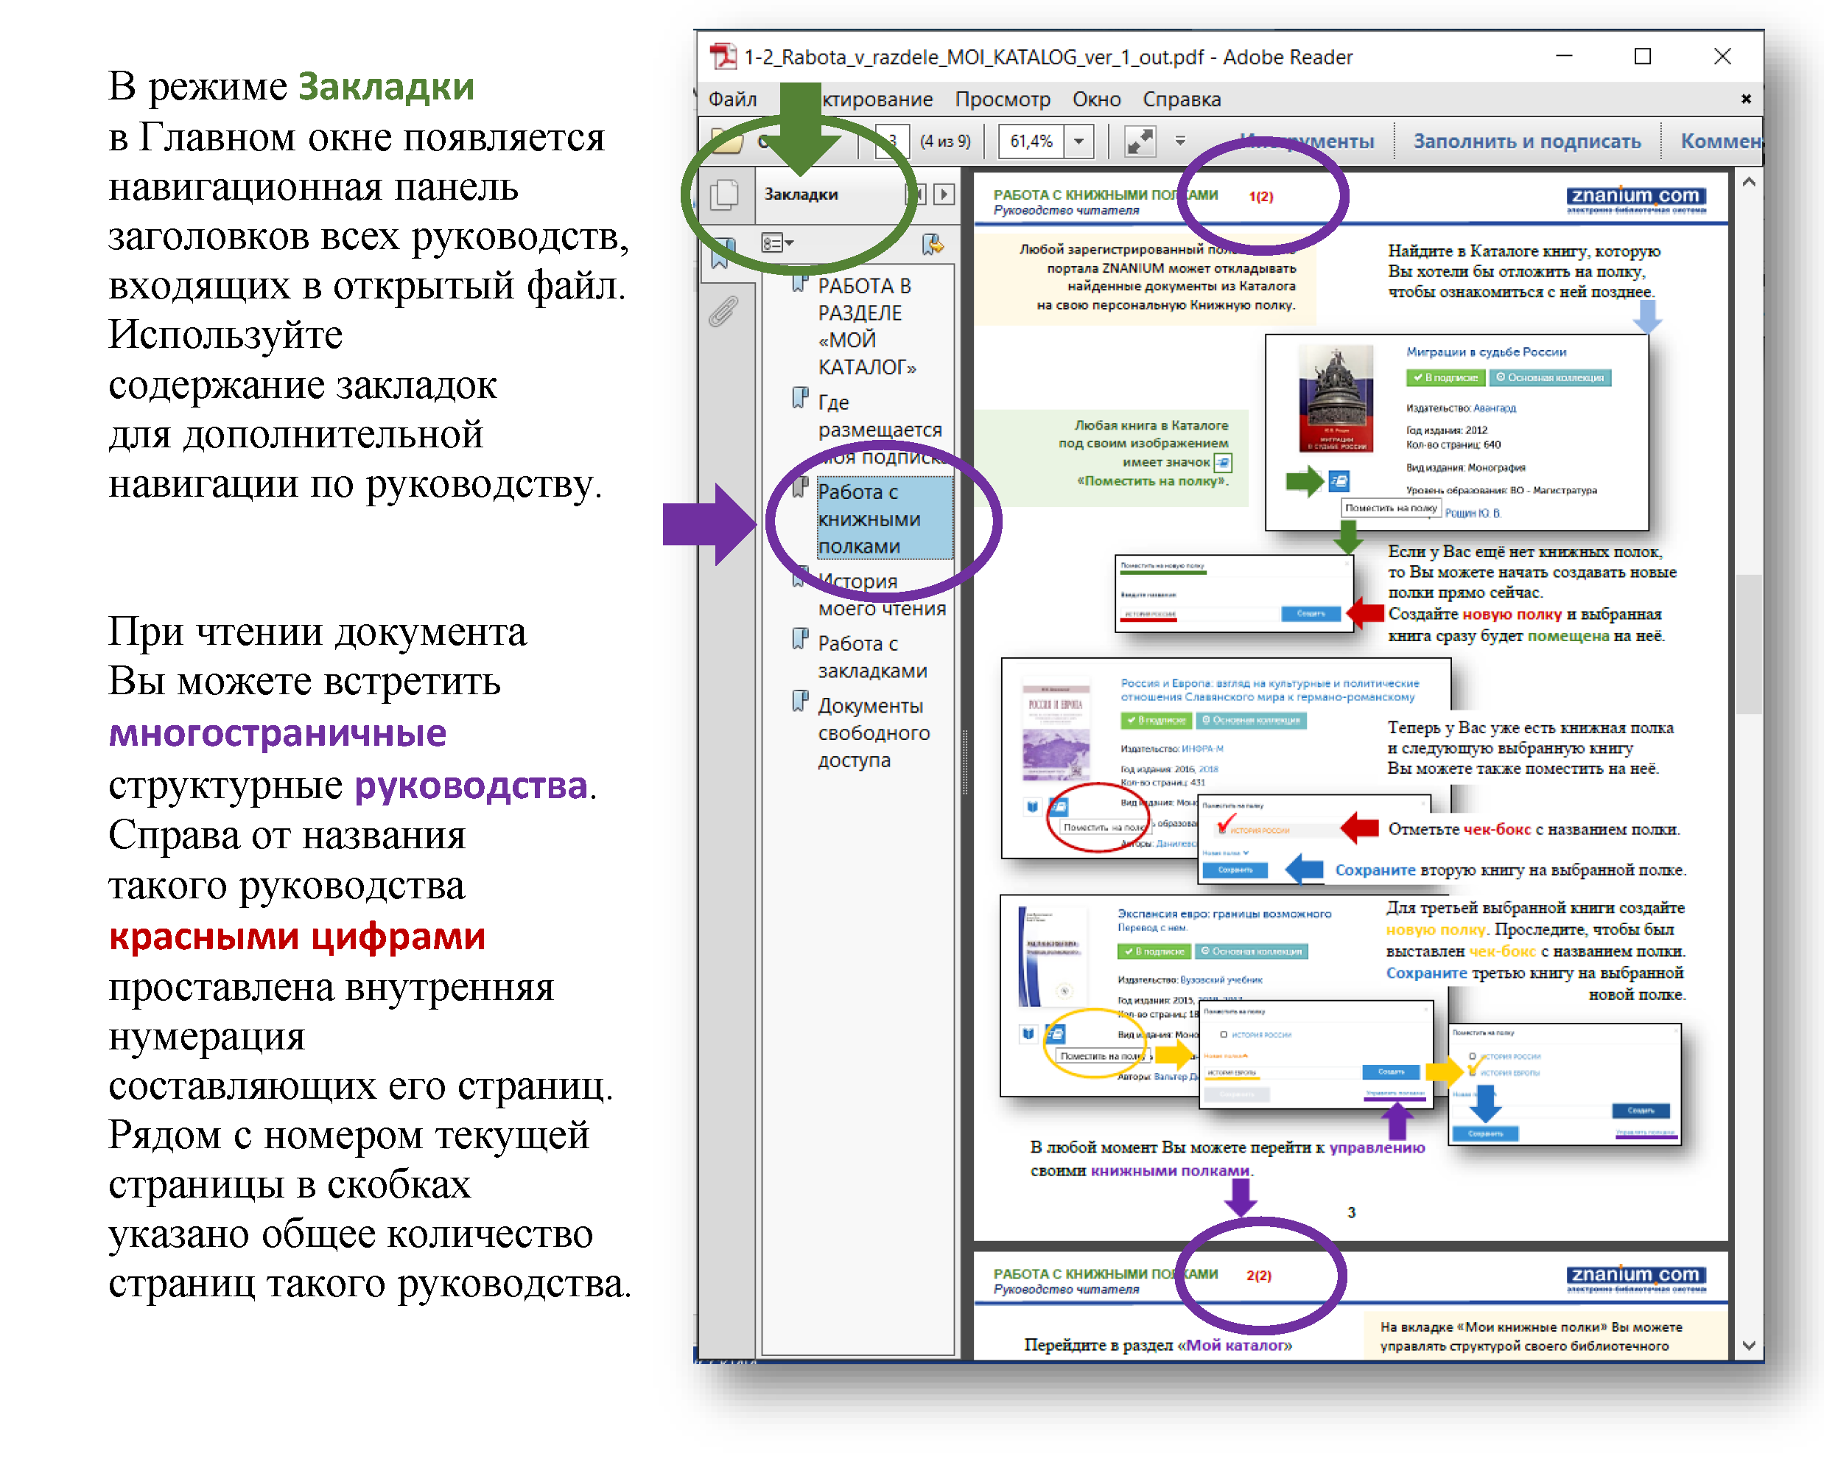Select bookmark Документы свободного доступа
This screenshot has width=1824, height=1468.
pos(873,733)
